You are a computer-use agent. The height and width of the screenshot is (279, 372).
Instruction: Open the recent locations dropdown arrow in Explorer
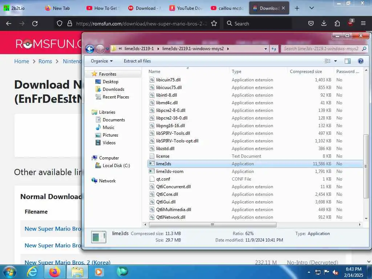tap(107, 49)
